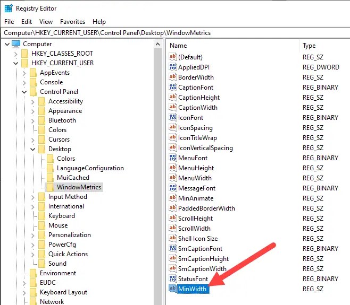Click the BorderWidth string value icon
Viewport: 350px width, 305px height.
(173, 77)
